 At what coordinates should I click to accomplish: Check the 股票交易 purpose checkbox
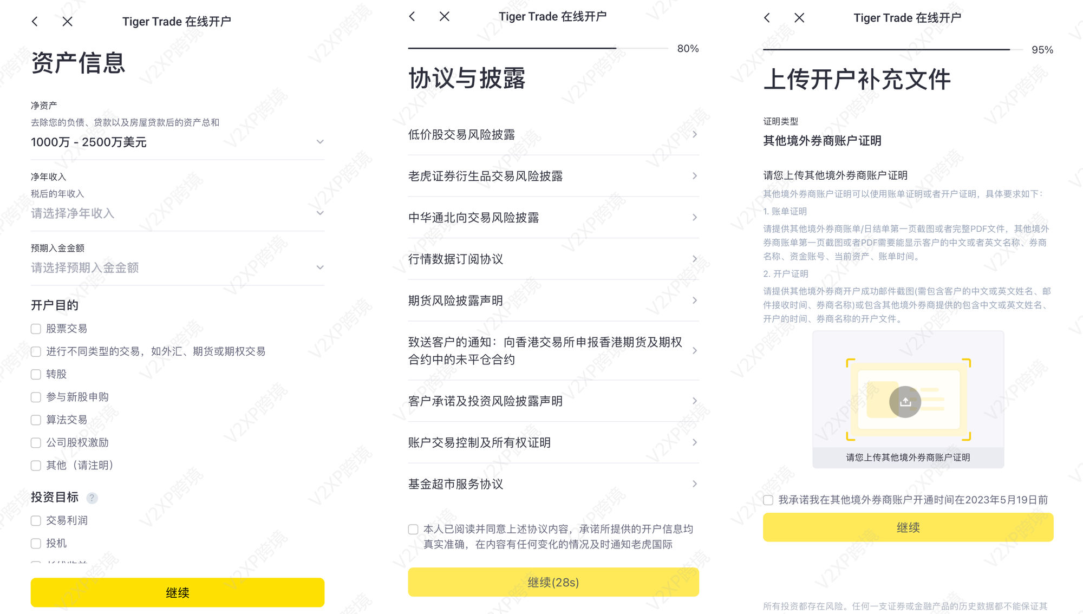(x=36, y=329)
